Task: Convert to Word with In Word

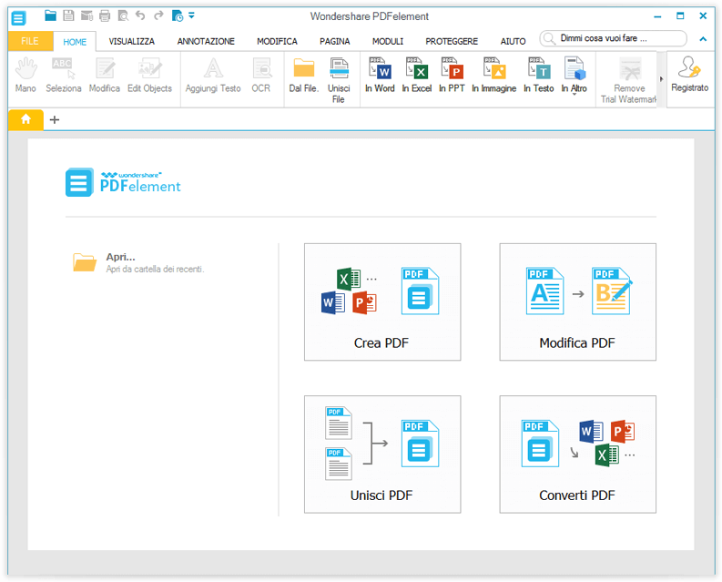Action: coord(380,76)
